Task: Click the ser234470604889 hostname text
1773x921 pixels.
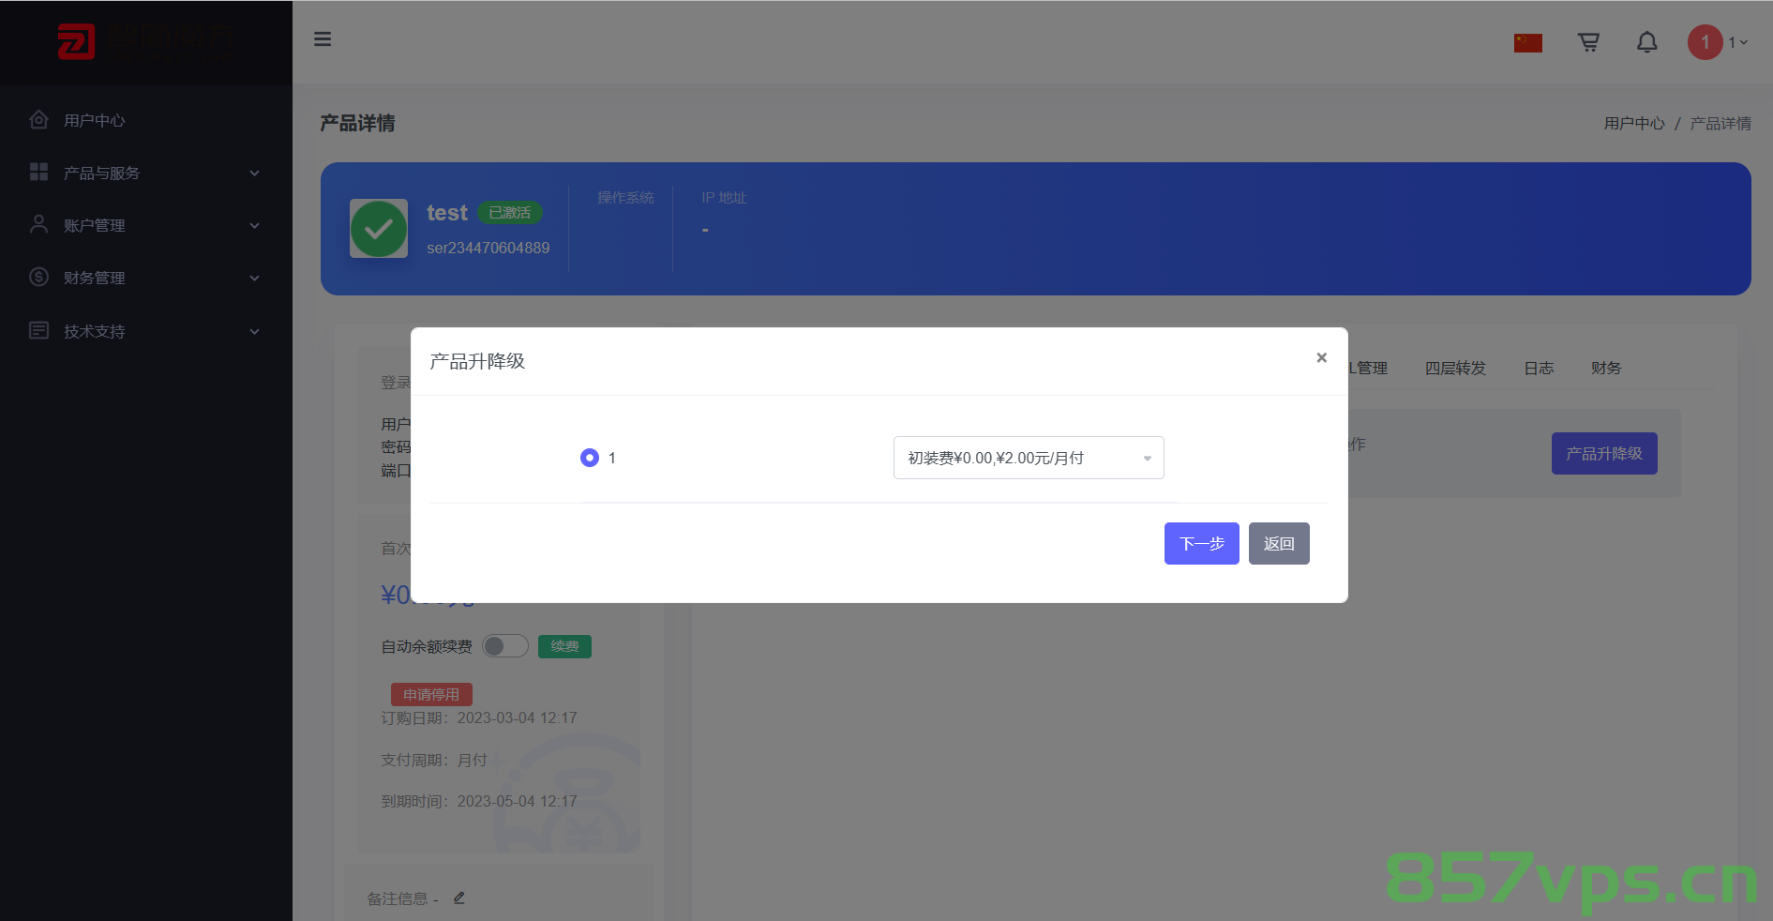Action: tap(488, 248)
